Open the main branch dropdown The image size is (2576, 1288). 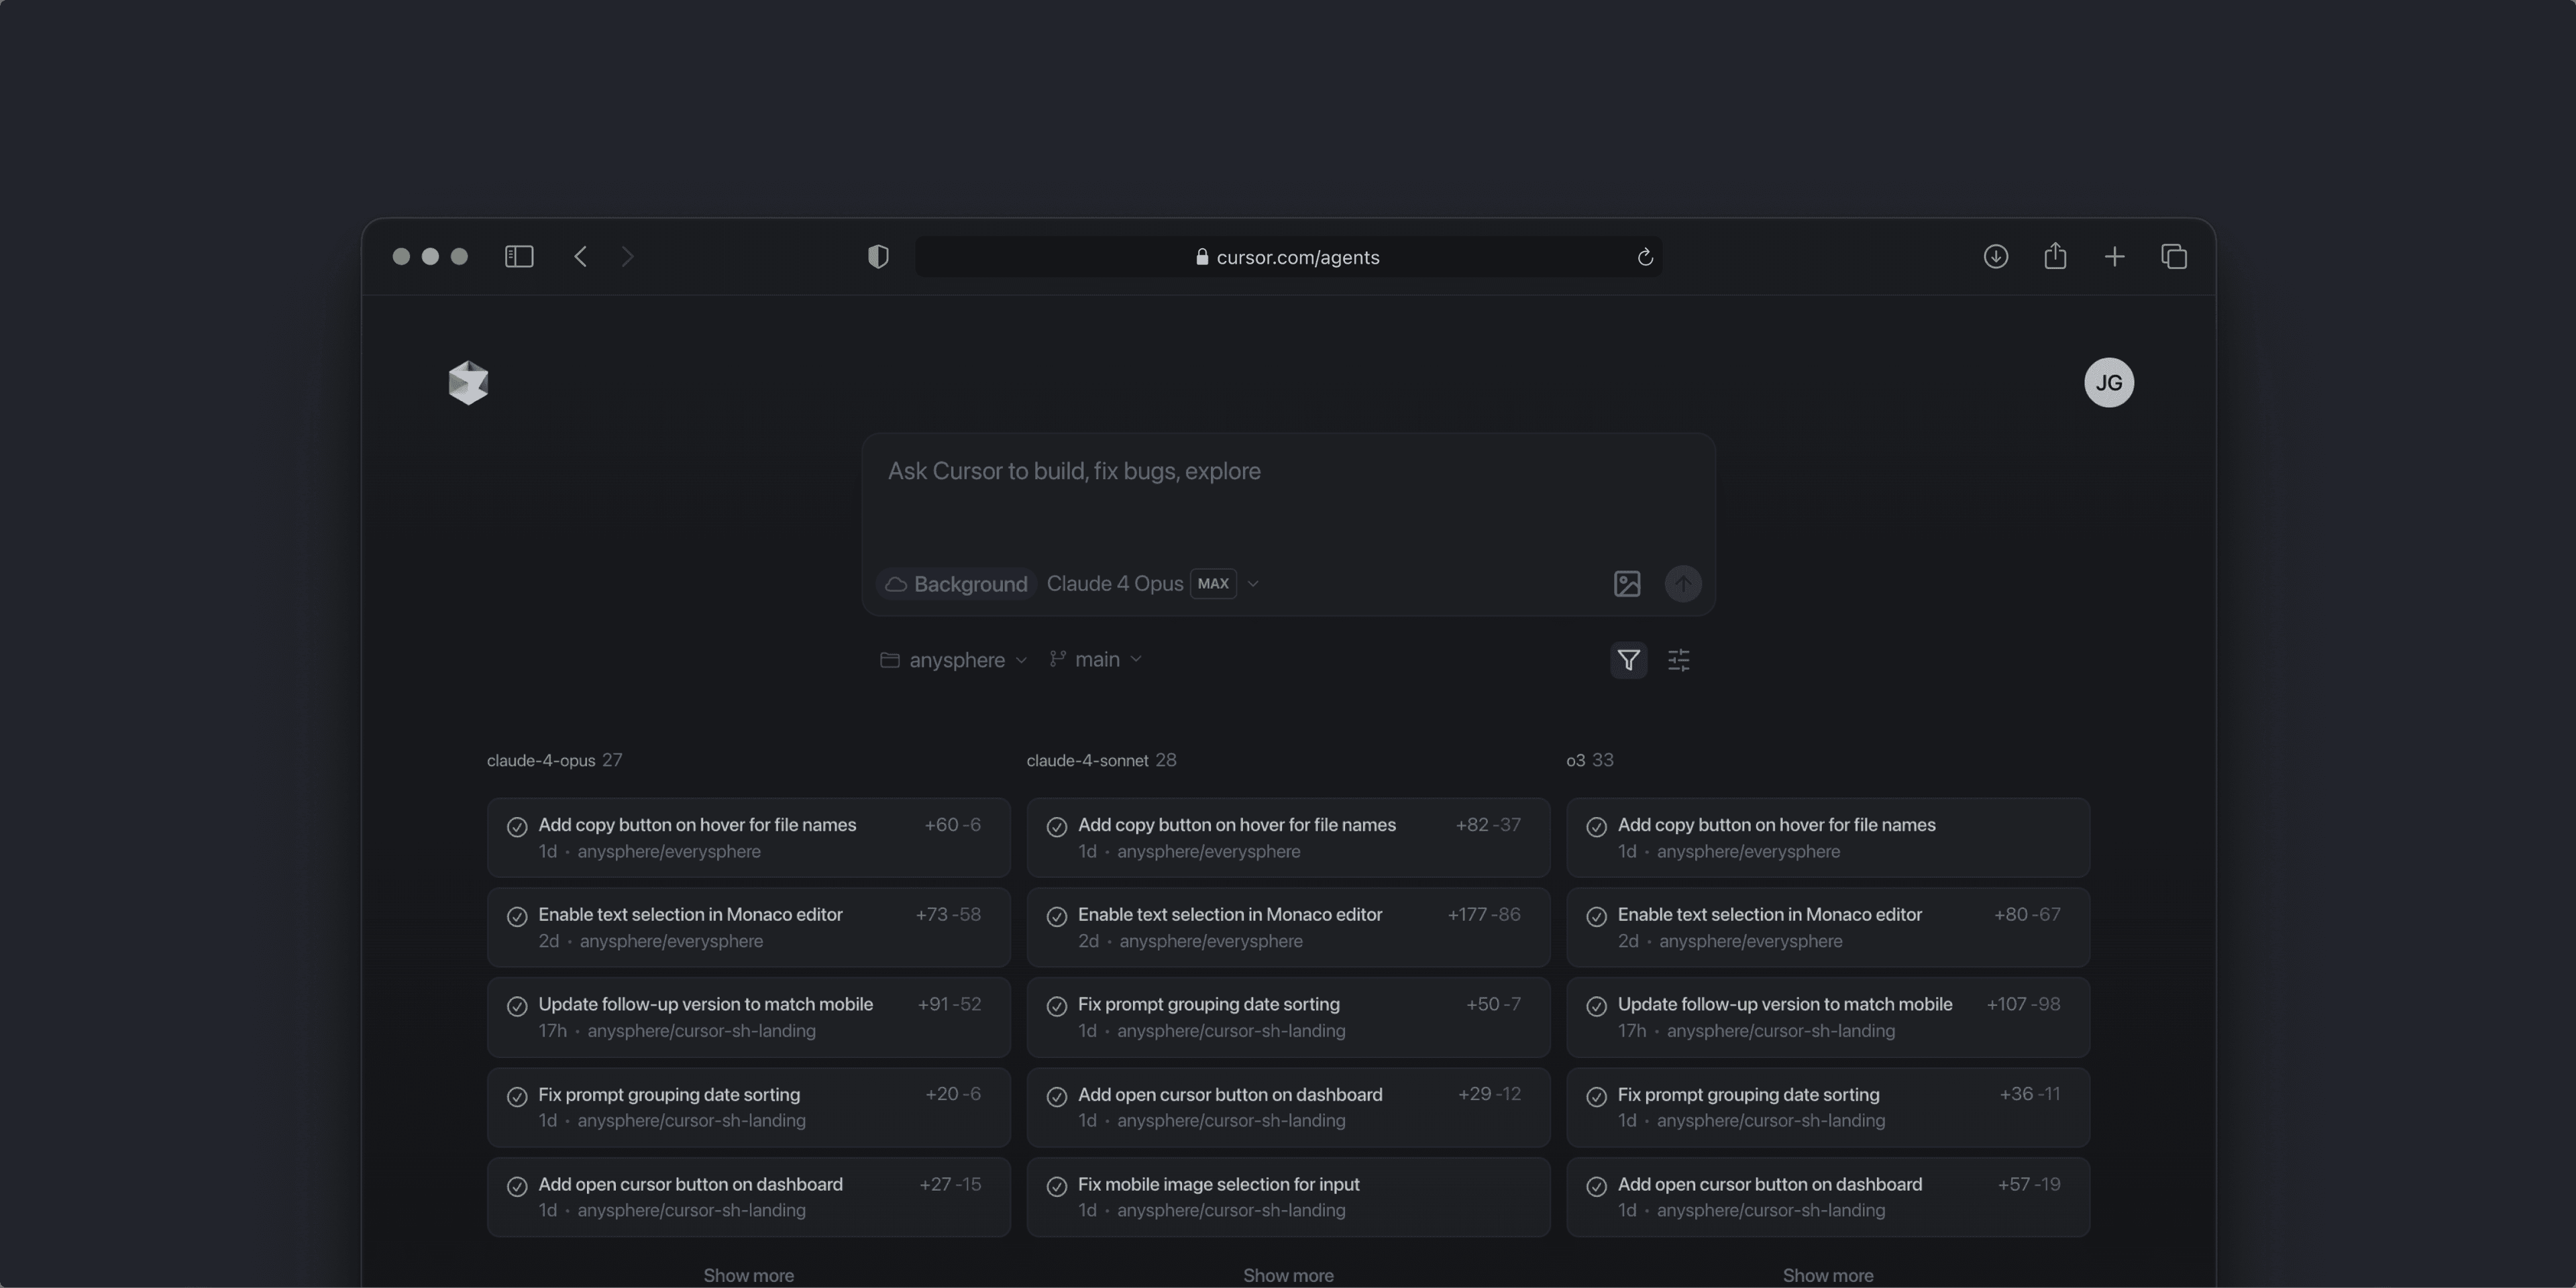[1096, 660]
